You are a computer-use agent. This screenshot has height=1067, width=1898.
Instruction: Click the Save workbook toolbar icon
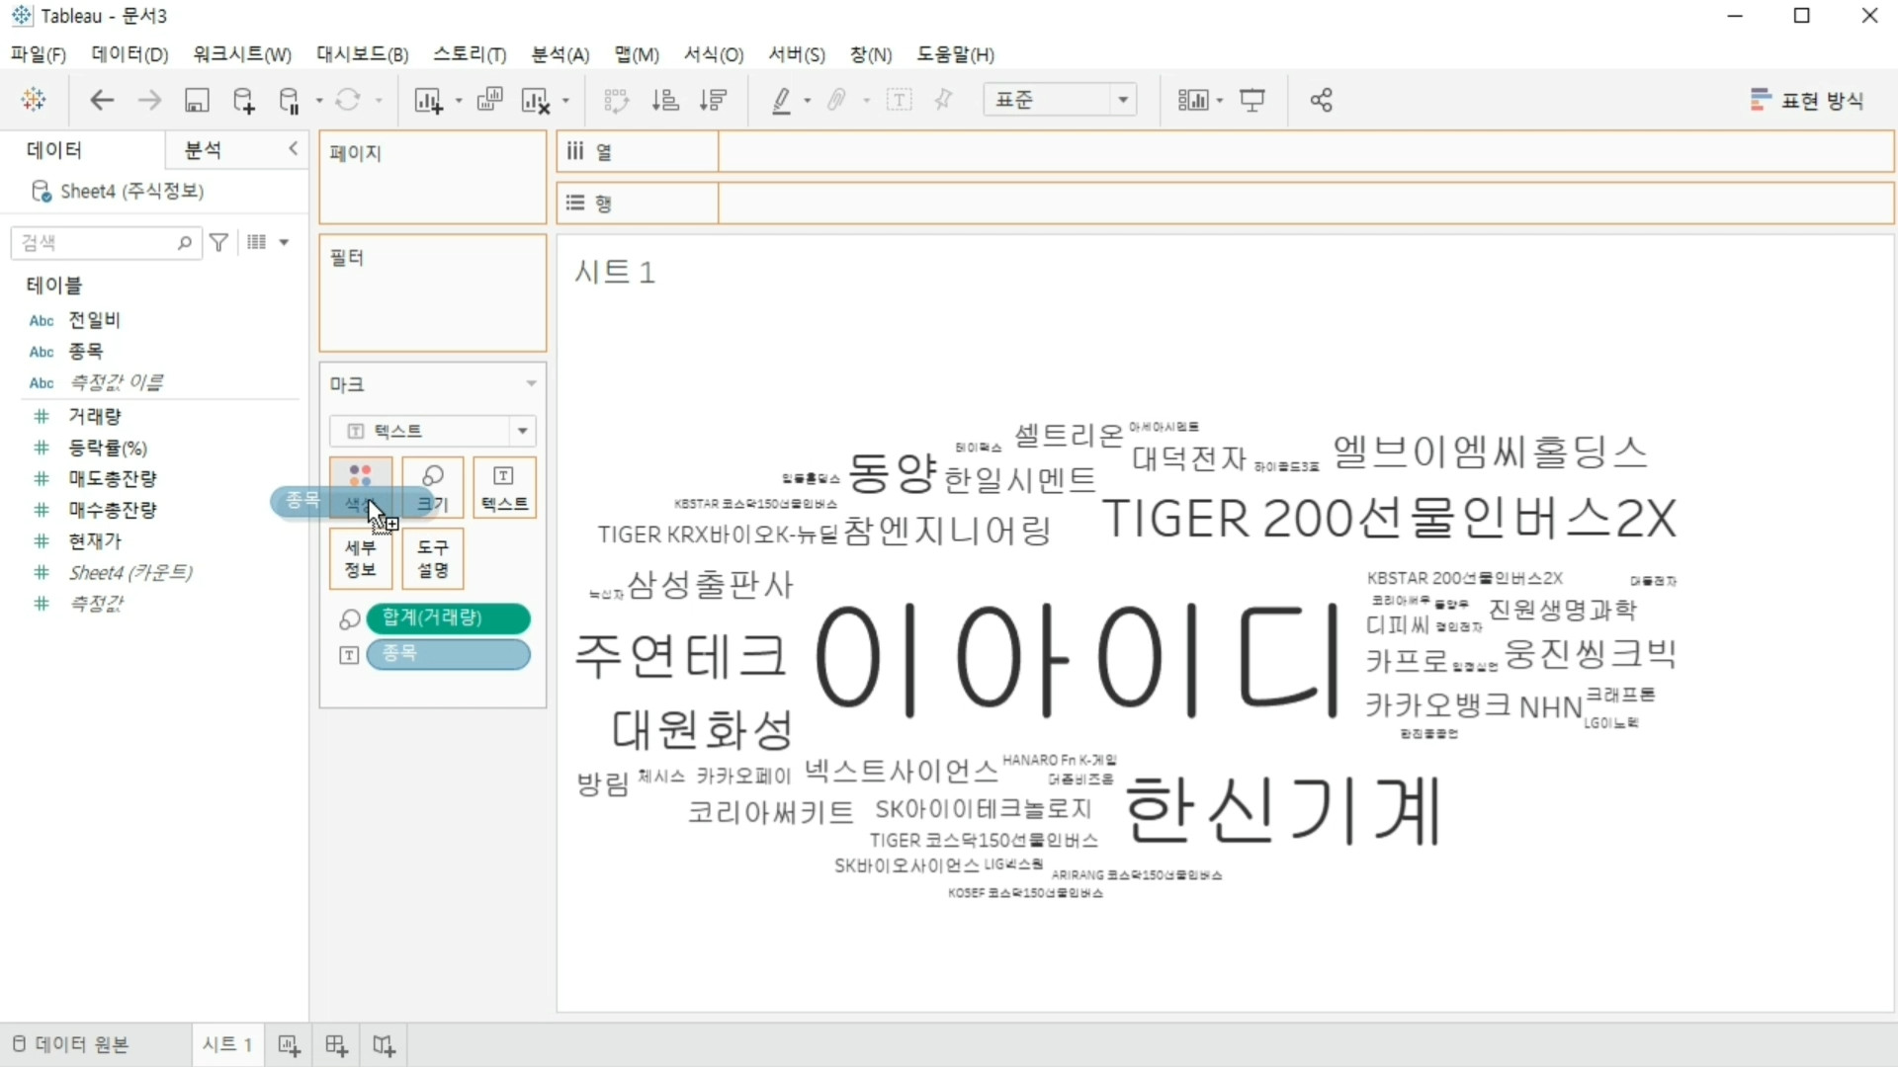(197, 100)
